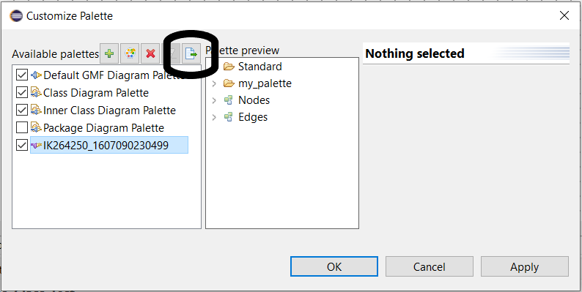Viewport: 582px width, 292px height.
Task: Select the IK264250_1607090230499 palette entry
Action: [106, 145]
